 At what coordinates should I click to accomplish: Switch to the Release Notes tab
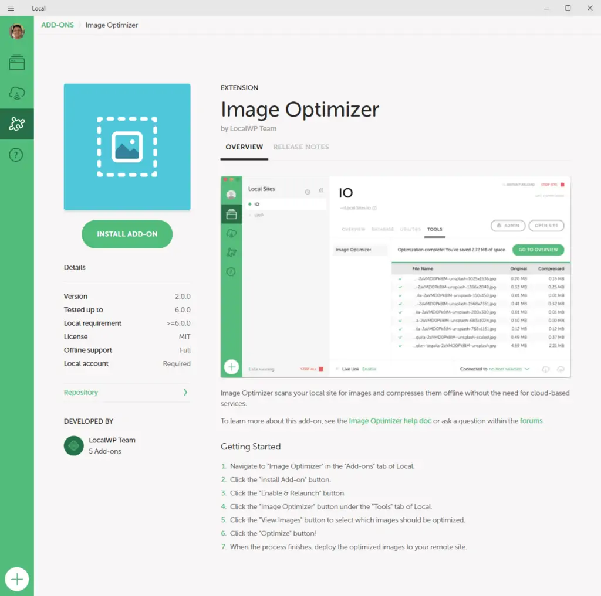click(x=301, y=147)
